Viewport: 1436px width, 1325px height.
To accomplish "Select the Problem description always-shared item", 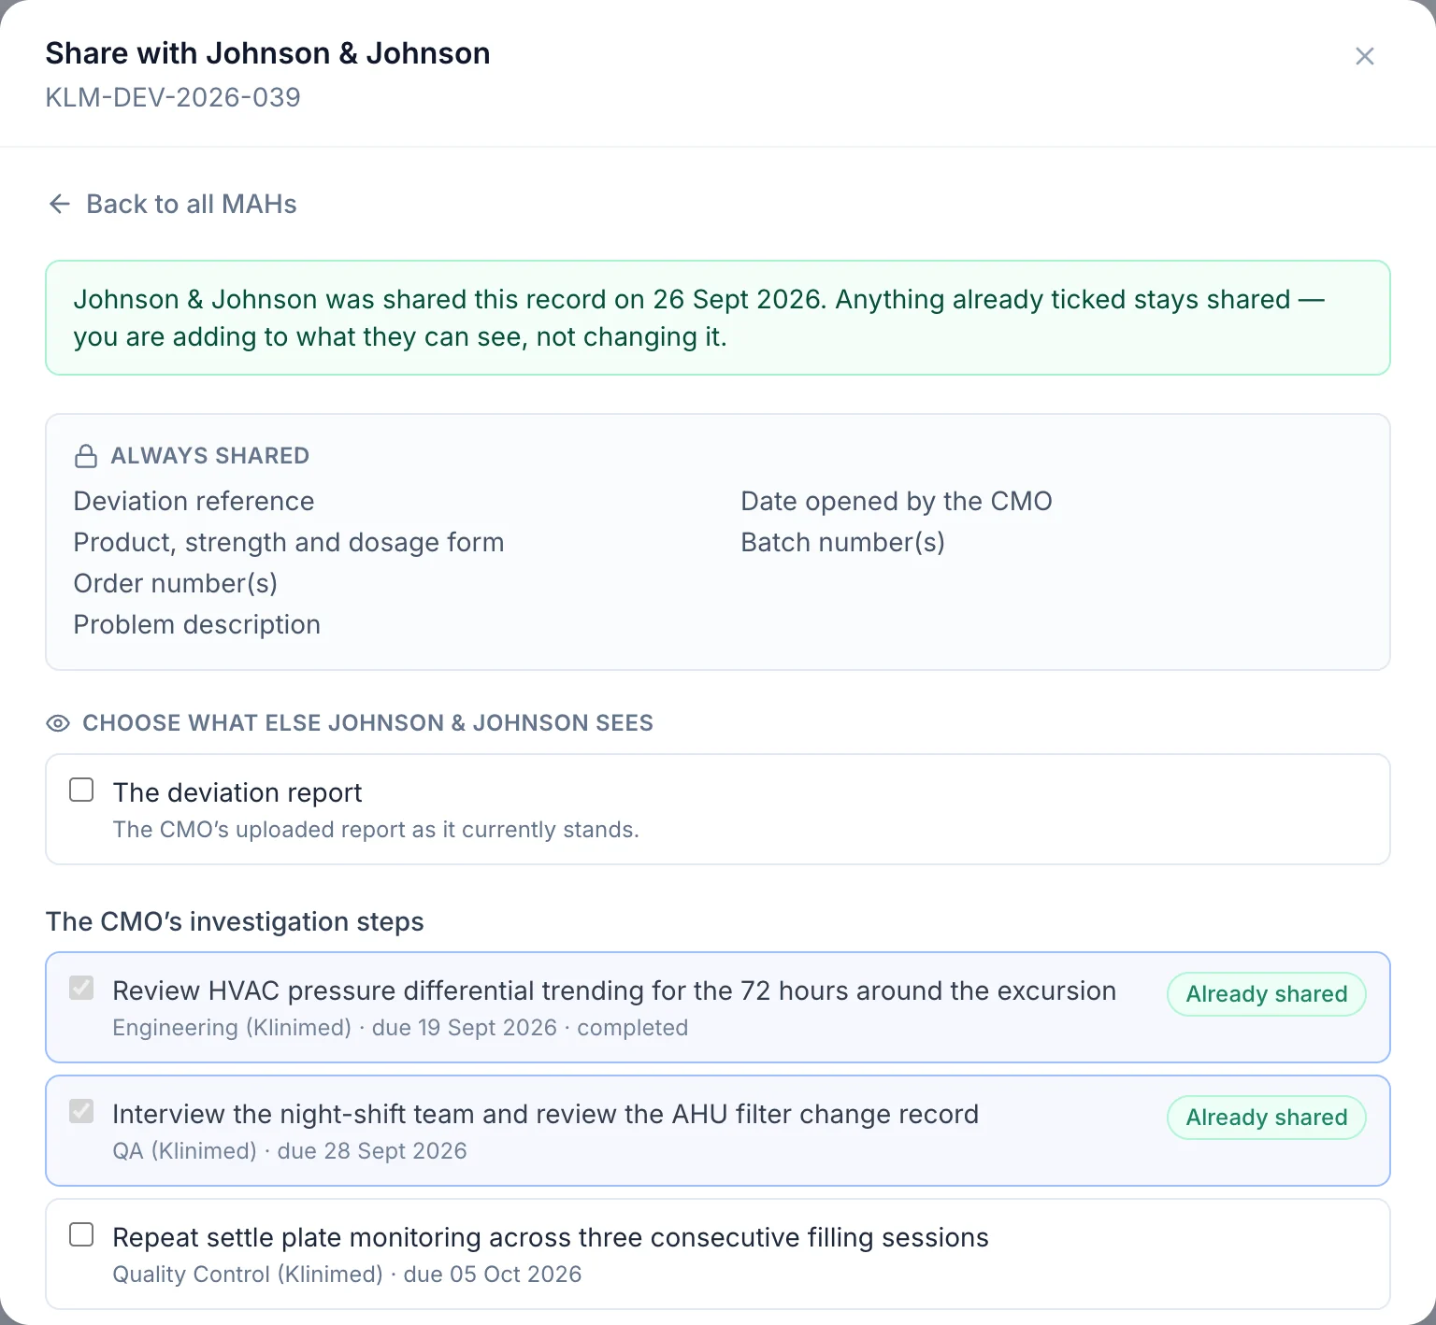I will [197, 624].
